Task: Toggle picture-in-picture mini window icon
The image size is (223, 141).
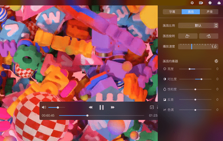Action: click(x=152, y=107)
